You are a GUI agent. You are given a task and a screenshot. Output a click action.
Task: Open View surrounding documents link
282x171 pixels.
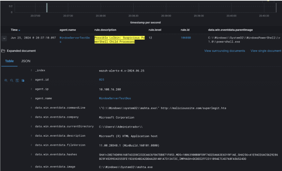[x=224, y=51]
